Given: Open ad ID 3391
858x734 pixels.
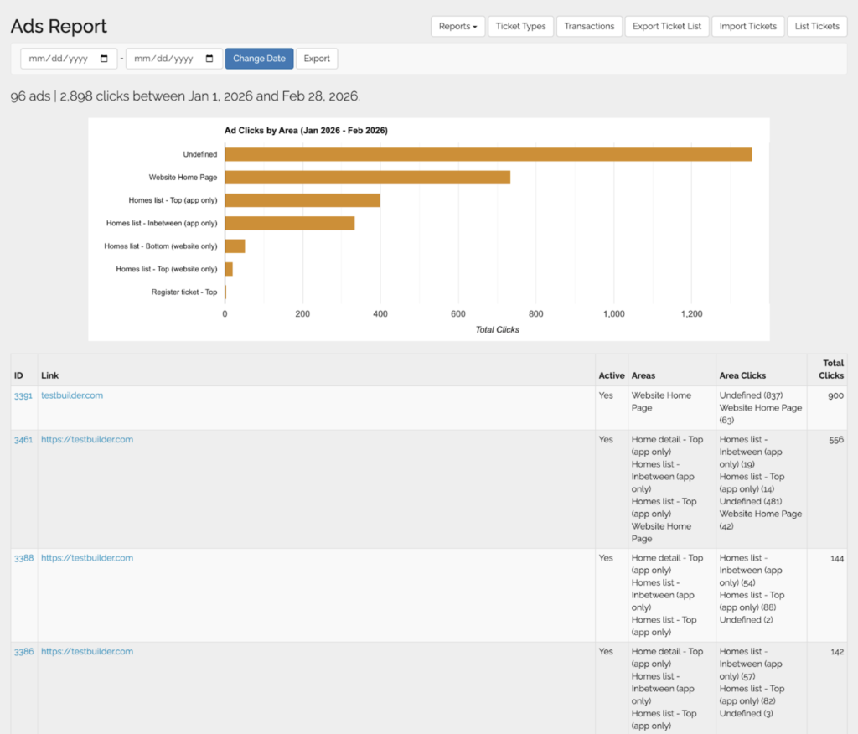Looking at the screenshot, I should [23, 395].
